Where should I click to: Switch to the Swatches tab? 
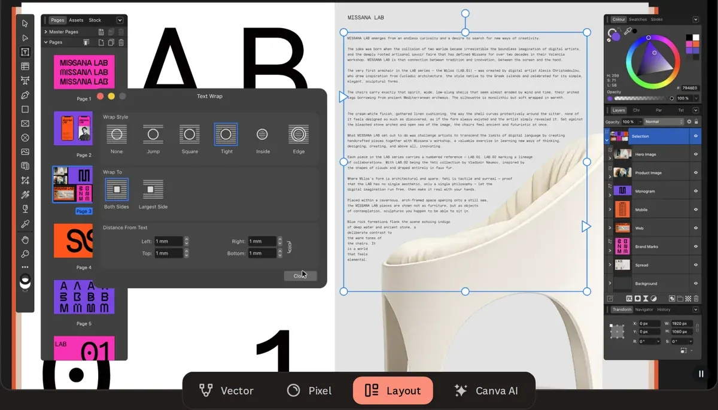pos(638,20)
